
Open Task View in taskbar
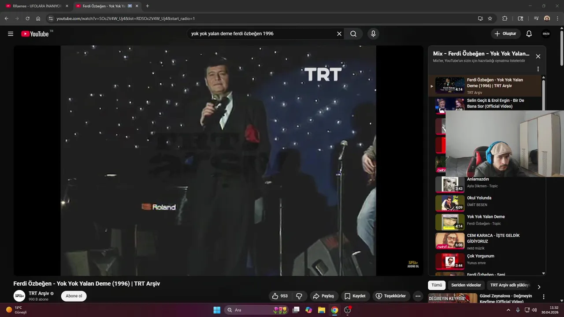[x=296, y=310]
